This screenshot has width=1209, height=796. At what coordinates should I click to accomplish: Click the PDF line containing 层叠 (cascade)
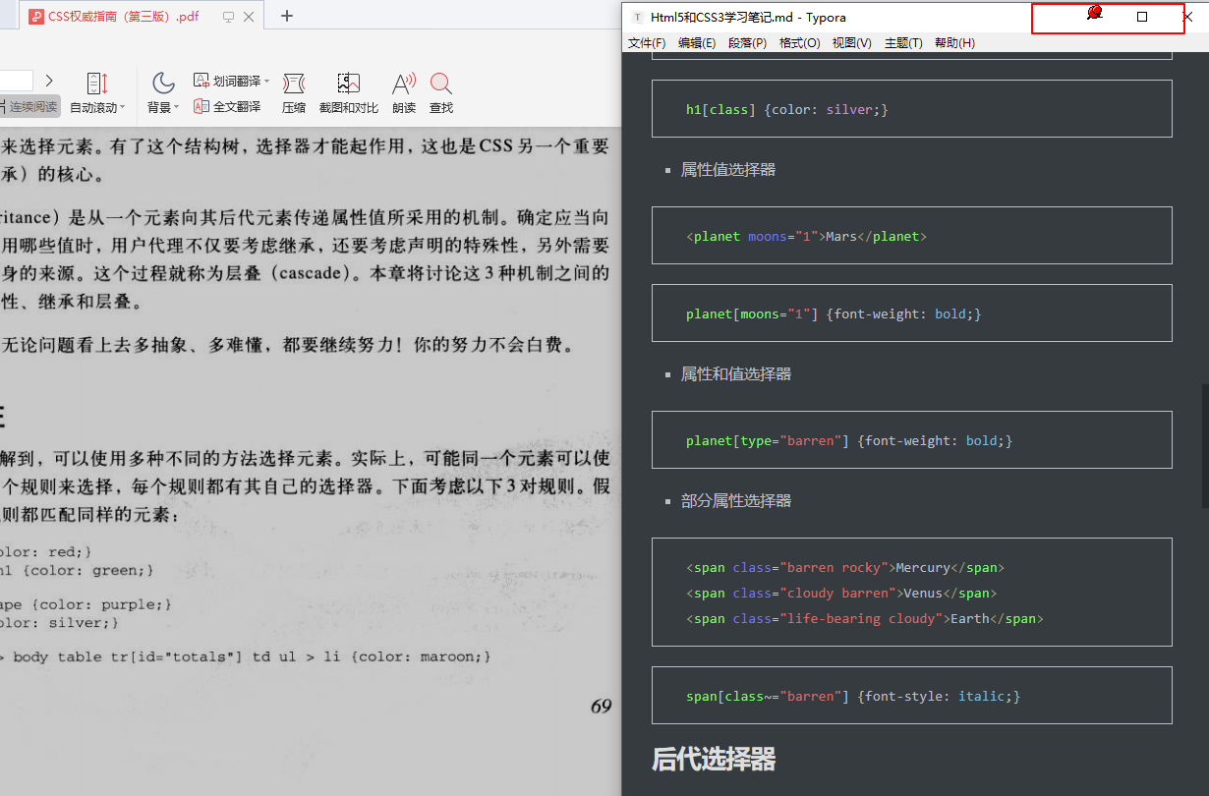(305, 273)
